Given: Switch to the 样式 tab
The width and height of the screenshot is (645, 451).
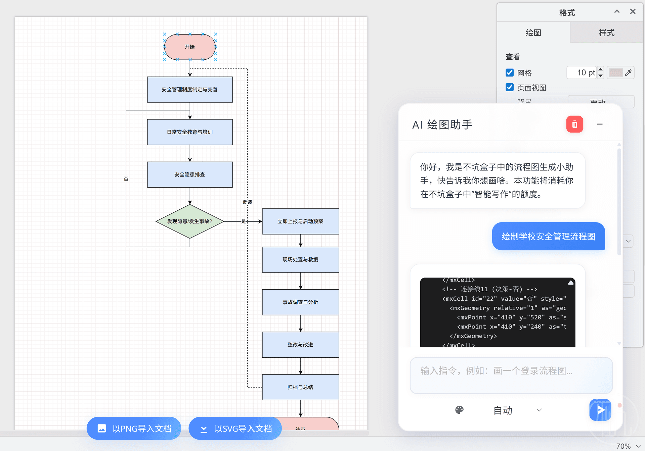Looking at the screenshot, I should tap(606, 33).
